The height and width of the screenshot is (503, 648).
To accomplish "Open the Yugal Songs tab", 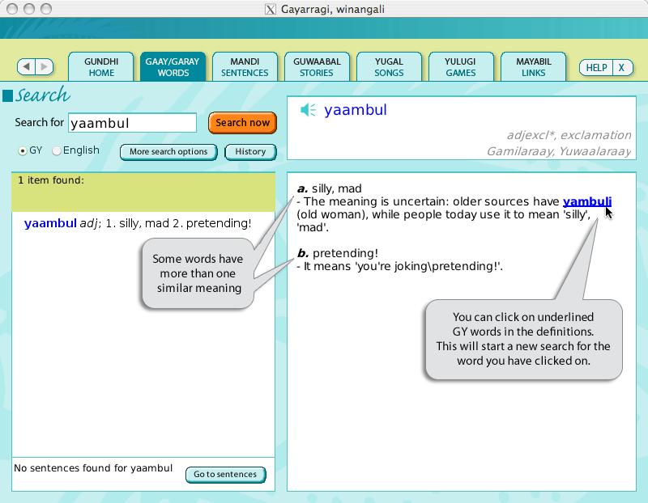I will [389, 67].
